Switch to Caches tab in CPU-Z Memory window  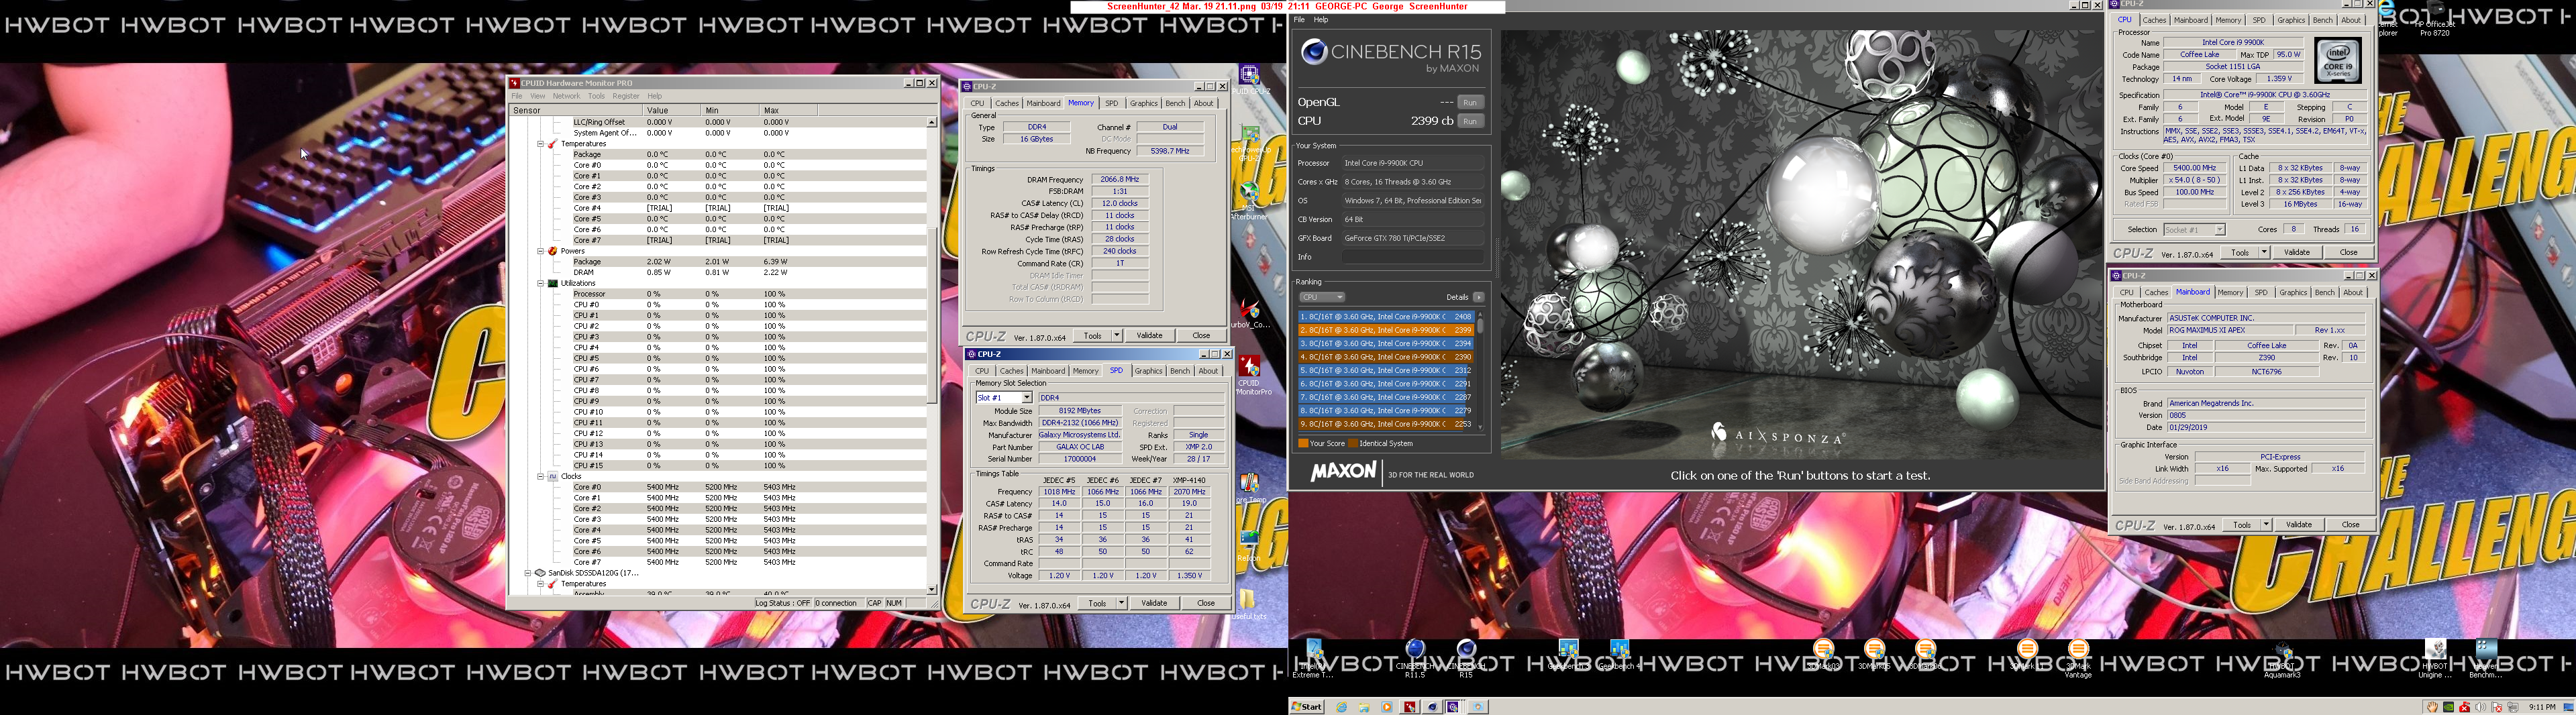1007,103
